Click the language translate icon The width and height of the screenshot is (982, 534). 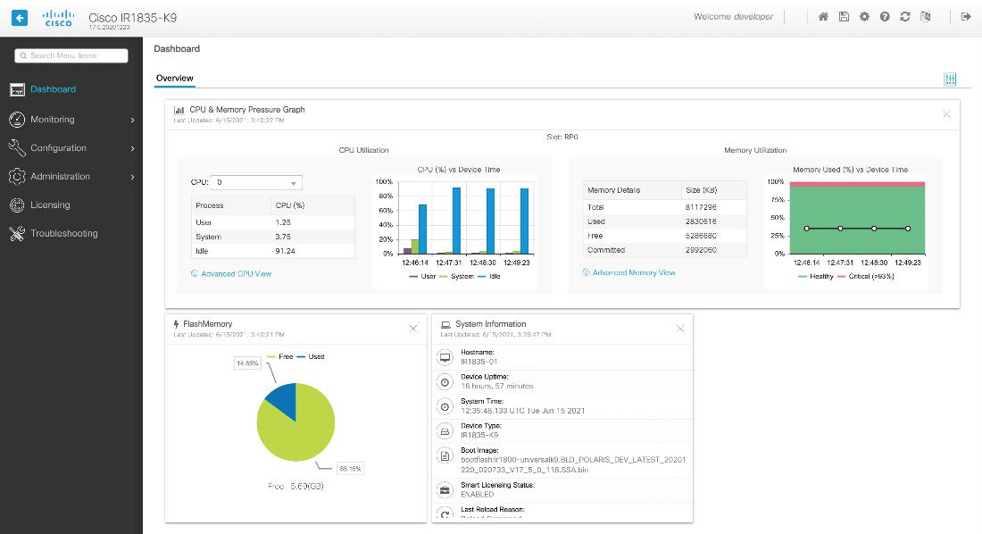click(926, 17)
